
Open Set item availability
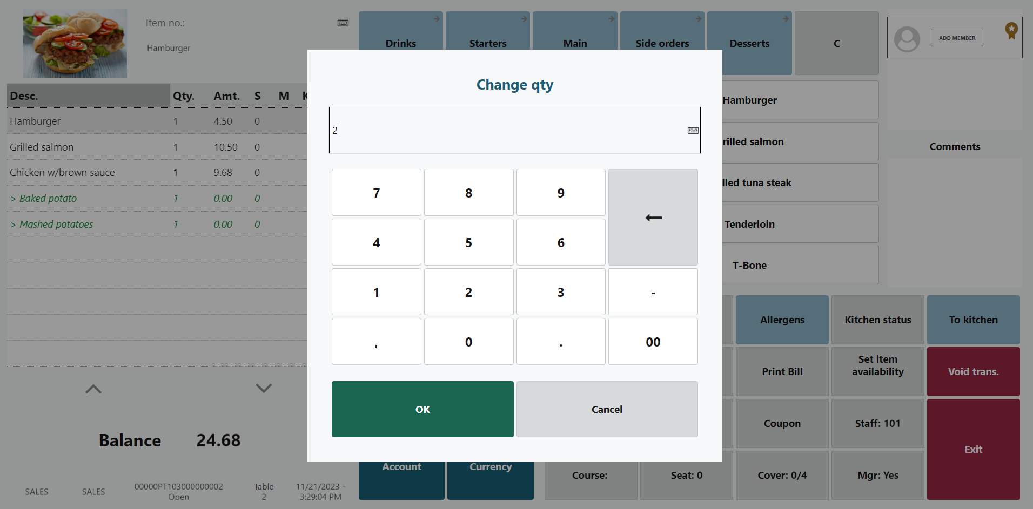[878, 371]
